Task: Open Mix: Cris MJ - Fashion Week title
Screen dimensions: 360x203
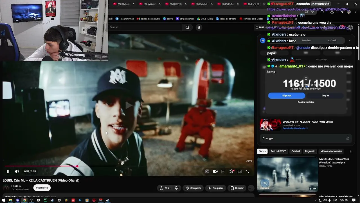Action: (334, 161)
